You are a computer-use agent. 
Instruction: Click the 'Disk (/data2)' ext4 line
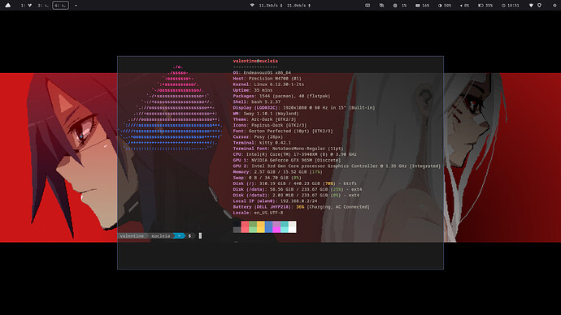[x=296, y=195]
